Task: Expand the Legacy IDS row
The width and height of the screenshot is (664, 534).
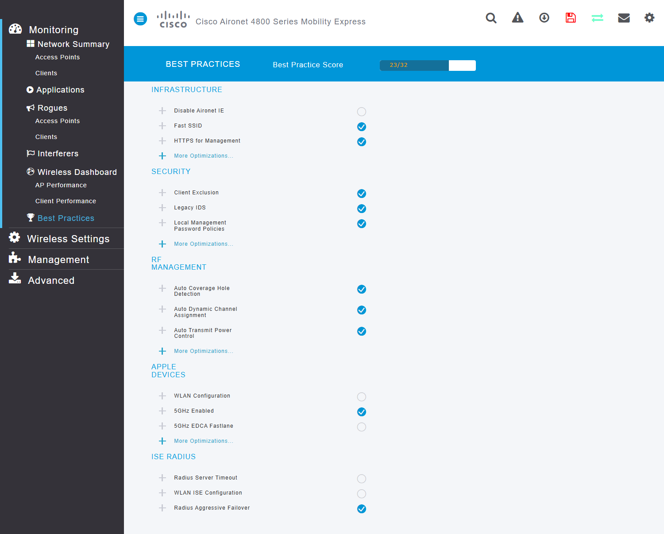Action: point(162,208)
